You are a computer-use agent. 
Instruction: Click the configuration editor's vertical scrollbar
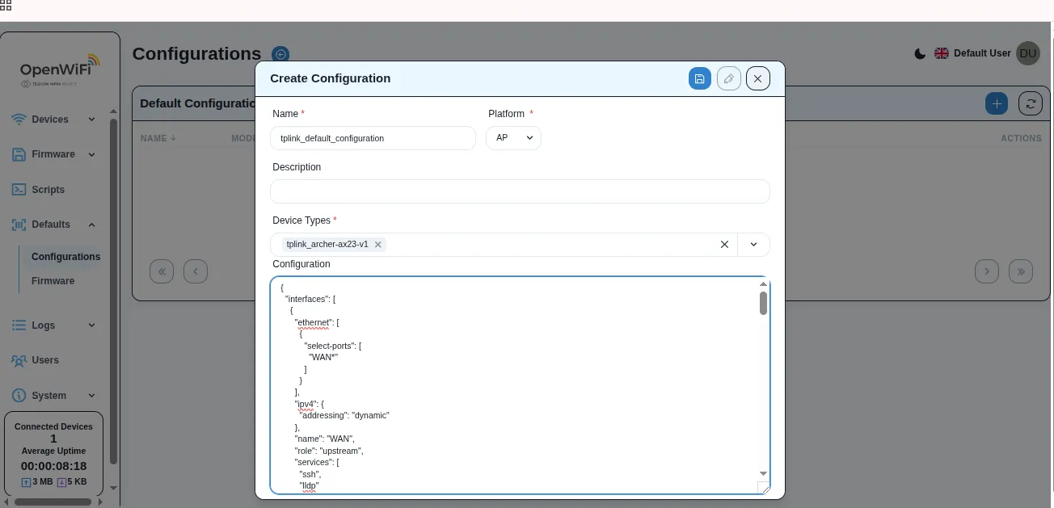point(762,303)
